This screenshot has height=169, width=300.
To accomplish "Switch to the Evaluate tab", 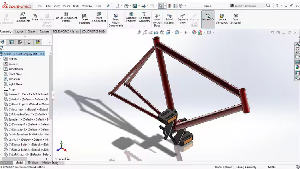I will [x=44, y=32].
